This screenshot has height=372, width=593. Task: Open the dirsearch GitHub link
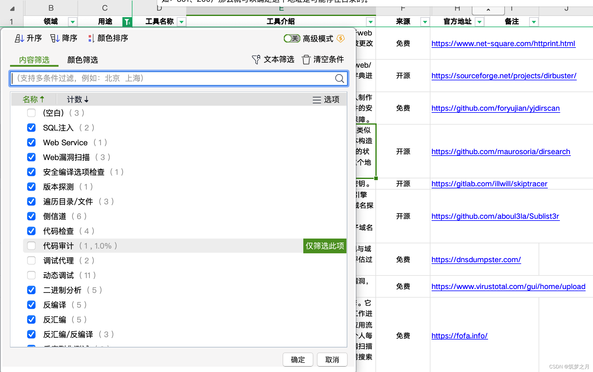(500, 151)
